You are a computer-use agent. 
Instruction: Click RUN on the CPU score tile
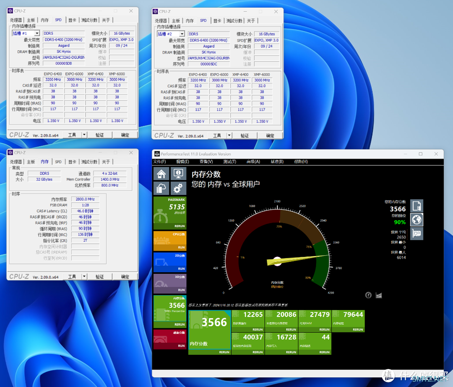181,247
